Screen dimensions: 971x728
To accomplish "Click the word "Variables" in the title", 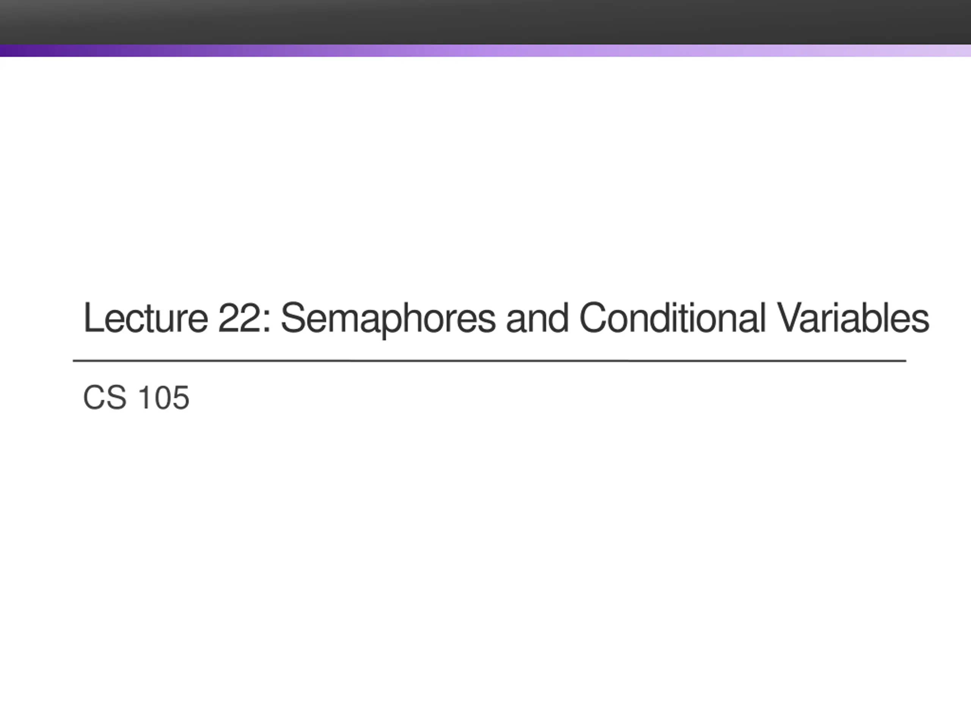I will pyautogui.click(x=853, y=318).
